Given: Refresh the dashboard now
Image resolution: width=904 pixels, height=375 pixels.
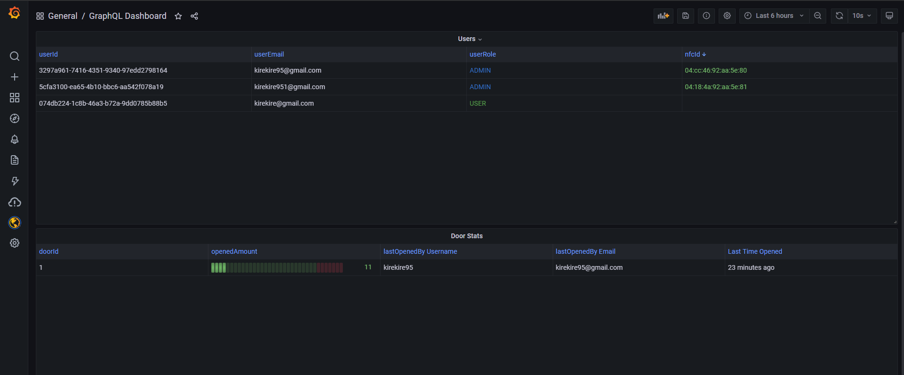Looking at the screenshot, I should point(839,16).
